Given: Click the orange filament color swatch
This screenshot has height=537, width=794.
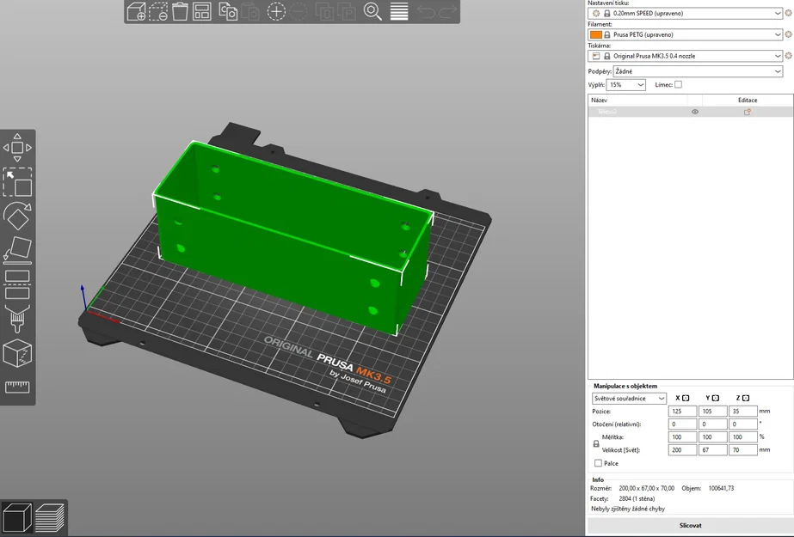Looking at the screenshot, I should tap(595, 34).
